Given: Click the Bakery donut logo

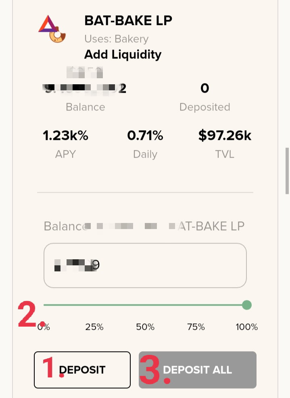Looking at the screenshot, I should (x=58, y=35).
